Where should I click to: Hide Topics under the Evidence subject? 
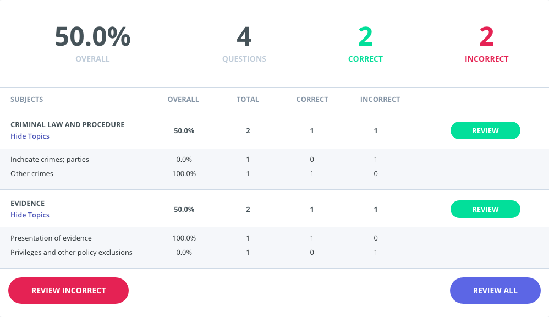[30, 215]
